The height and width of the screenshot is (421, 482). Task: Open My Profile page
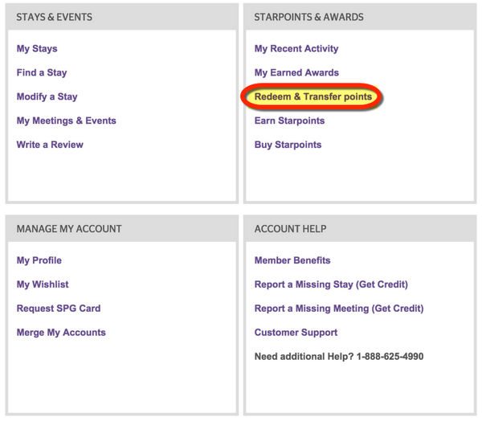click(x=39, y=260)
